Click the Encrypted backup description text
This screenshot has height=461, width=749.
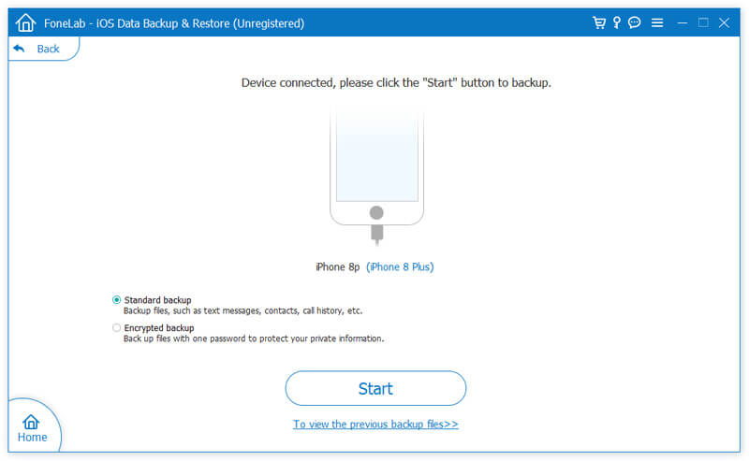coord(254,339)
